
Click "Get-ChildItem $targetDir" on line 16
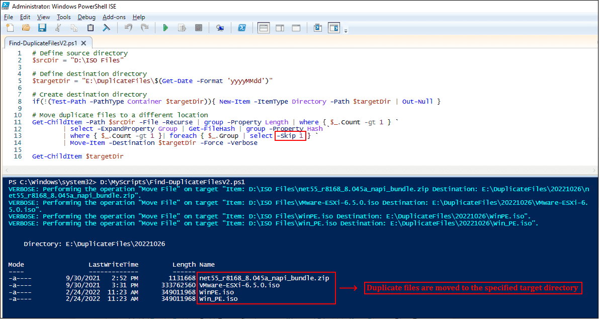(x=78, y=156)
